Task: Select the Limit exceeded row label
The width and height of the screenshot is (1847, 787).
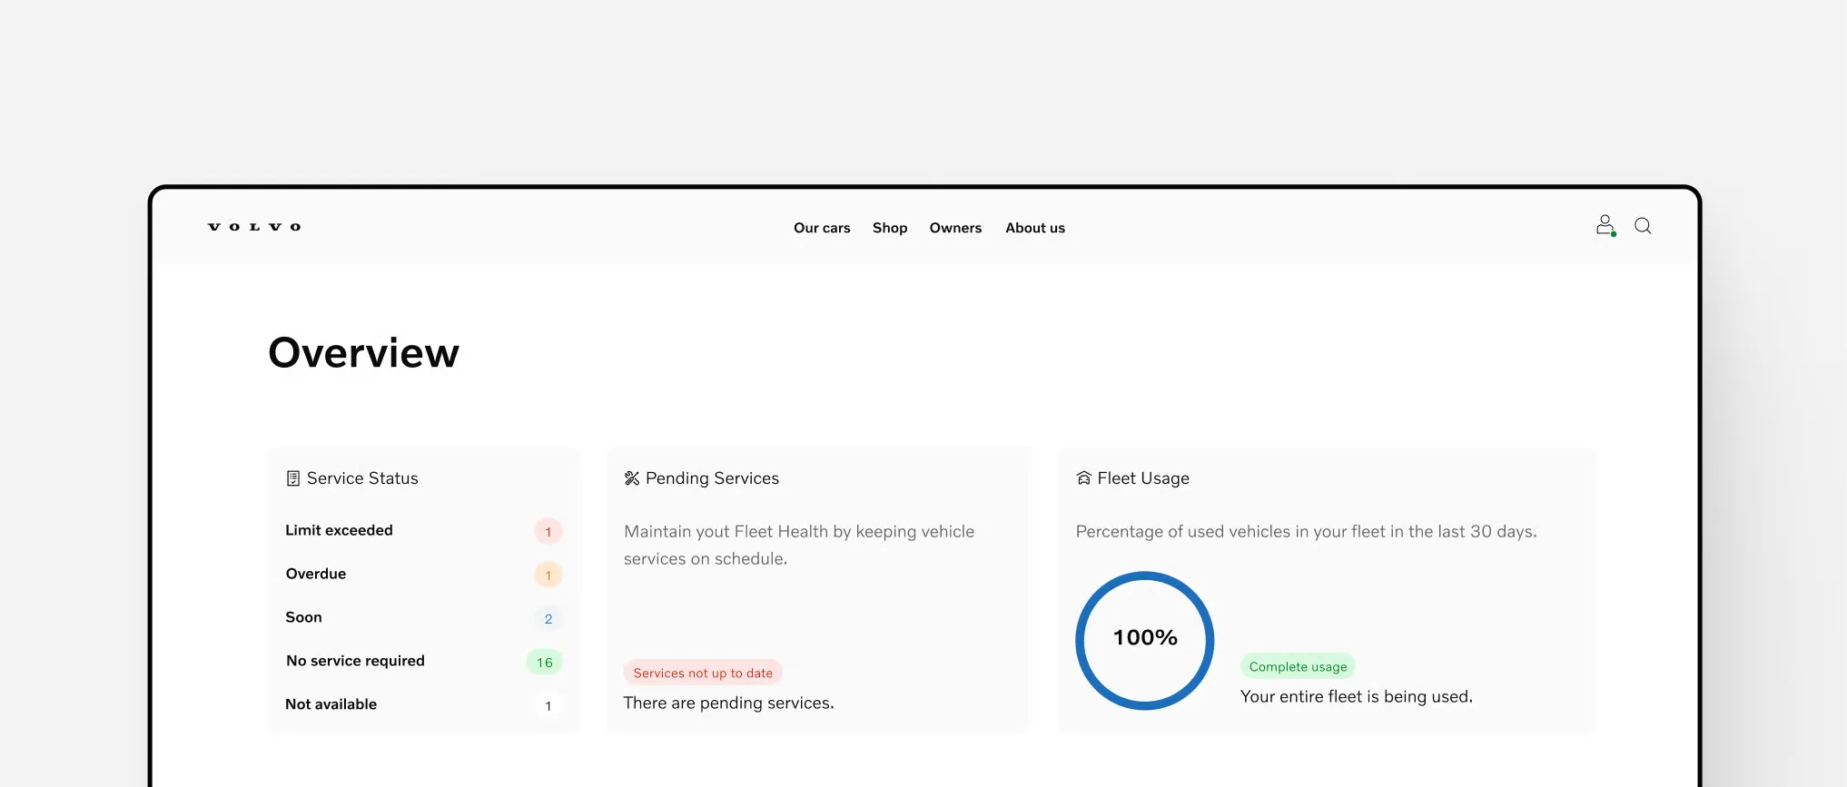Action: point(339,530)
